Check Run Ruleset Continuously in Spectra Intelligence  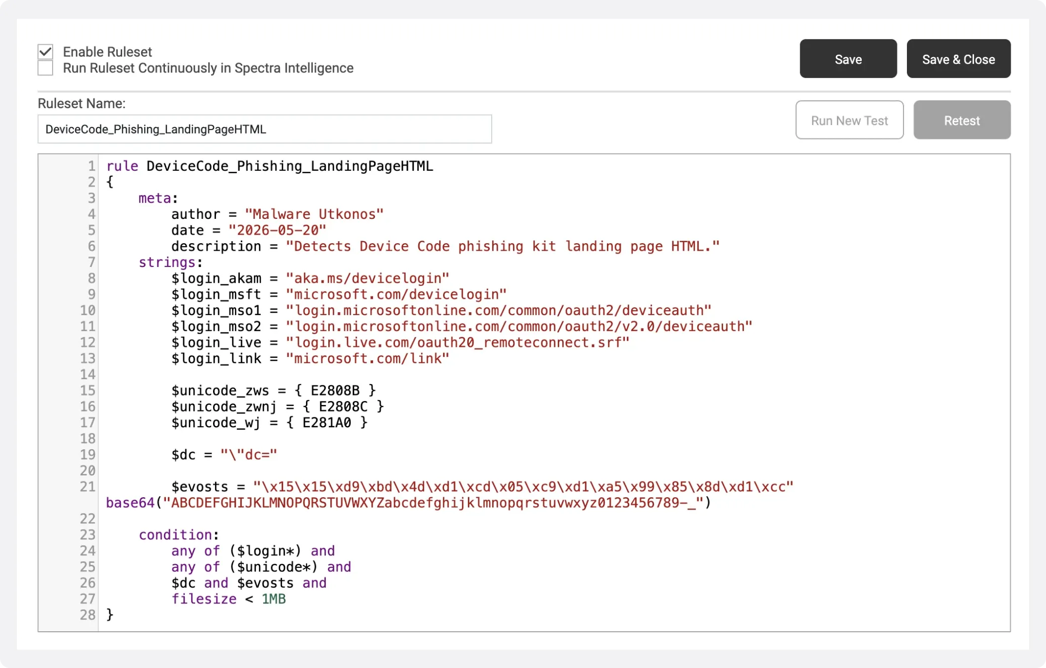click(45, 68)
